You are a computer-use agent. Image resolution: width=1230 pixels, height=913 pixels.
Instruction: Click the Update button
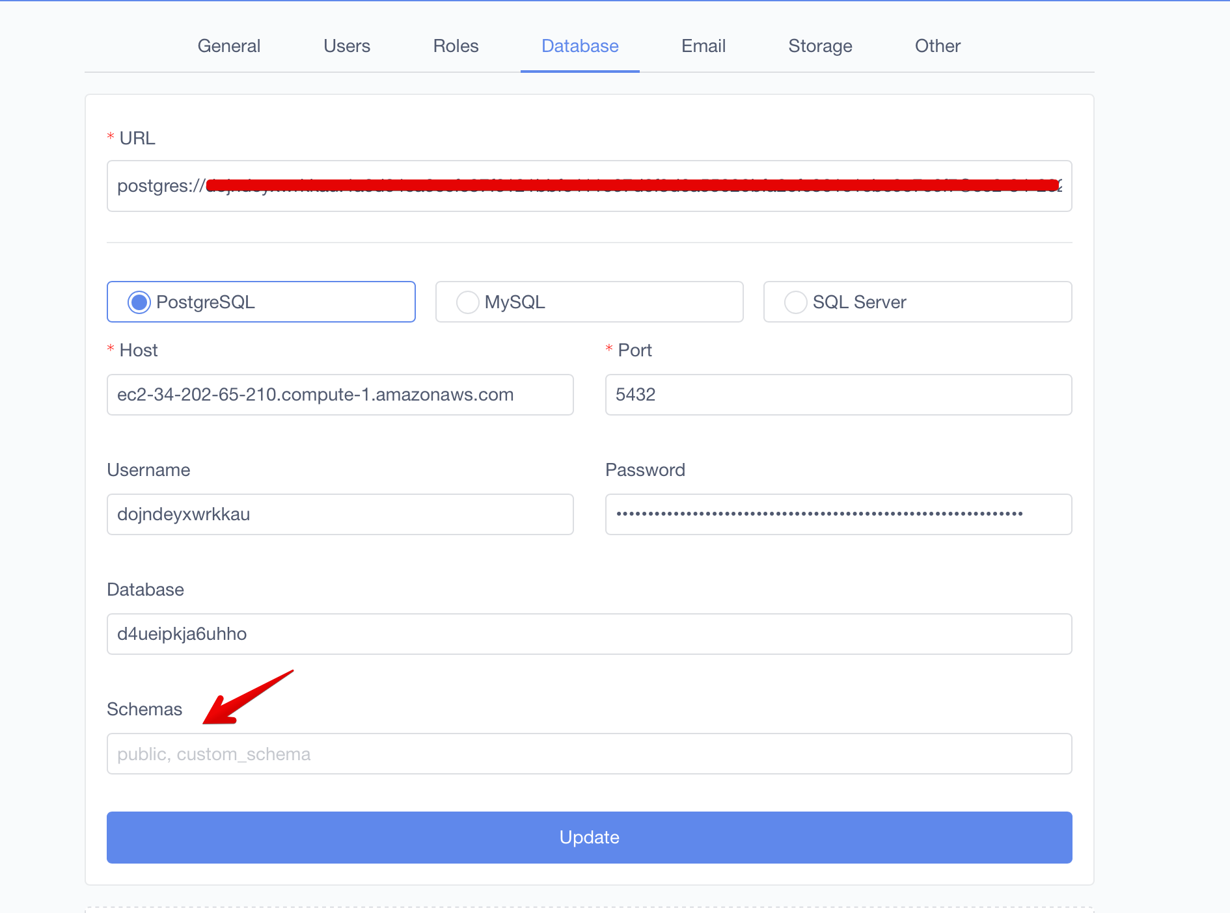tap(589, 838)
